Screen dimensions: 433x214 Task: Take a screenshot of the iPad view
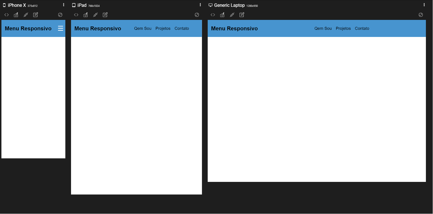click(86, 15)
